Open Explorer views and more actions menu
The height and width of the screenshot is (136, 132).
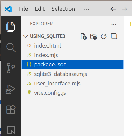point(114,24)
